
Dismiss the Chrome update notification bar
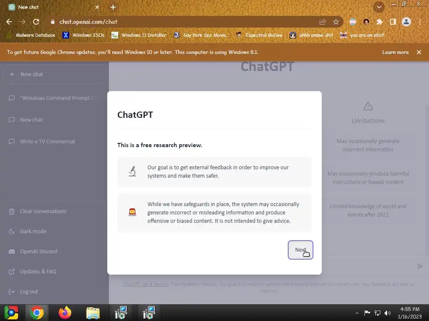[x=419, y=52]
